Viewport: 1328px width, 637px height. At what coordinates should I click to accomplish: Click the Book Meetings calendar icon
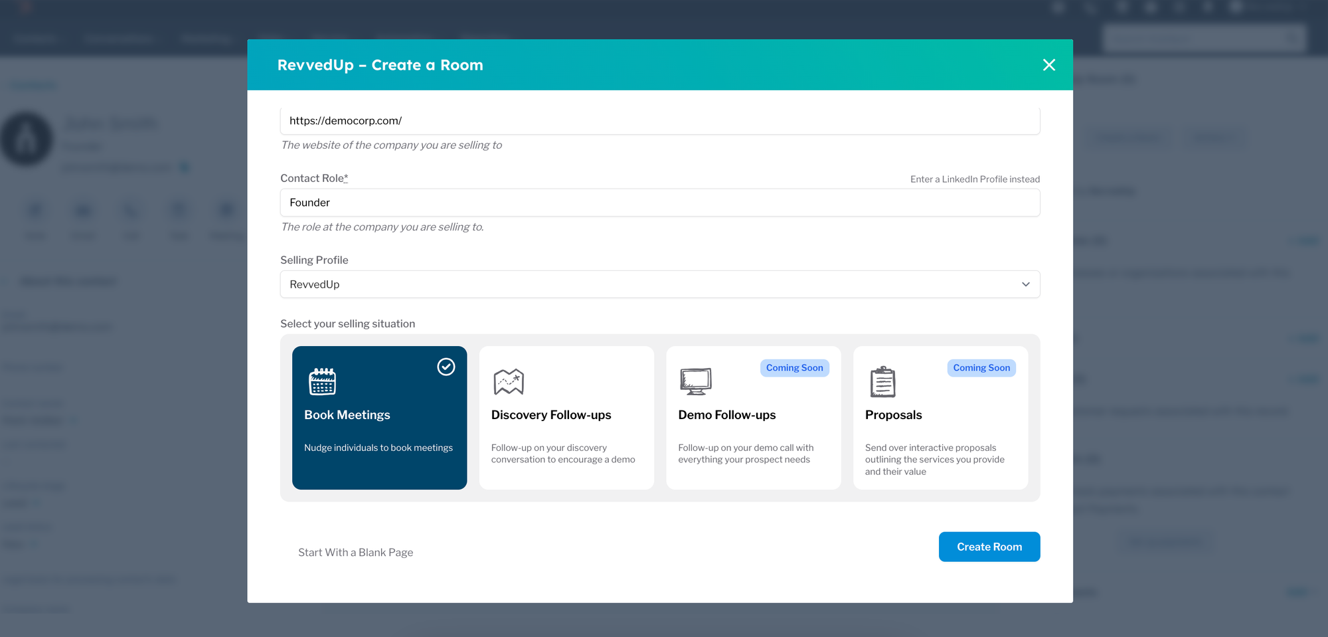[322, 381]
